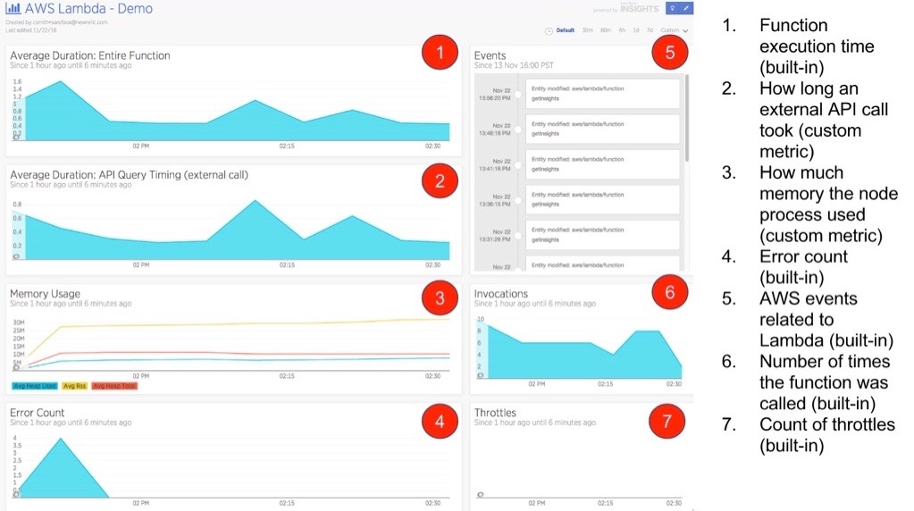Click the 'Since 13 Nov 16:00 PST' subtitle

pyautogui.click(x=514, y=65)
